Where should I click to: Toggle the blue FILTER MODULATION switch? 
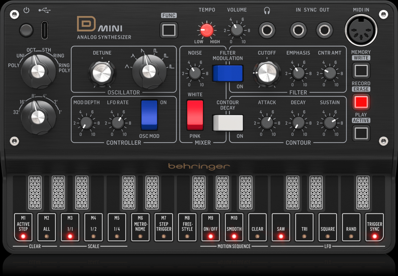[228, 73]
